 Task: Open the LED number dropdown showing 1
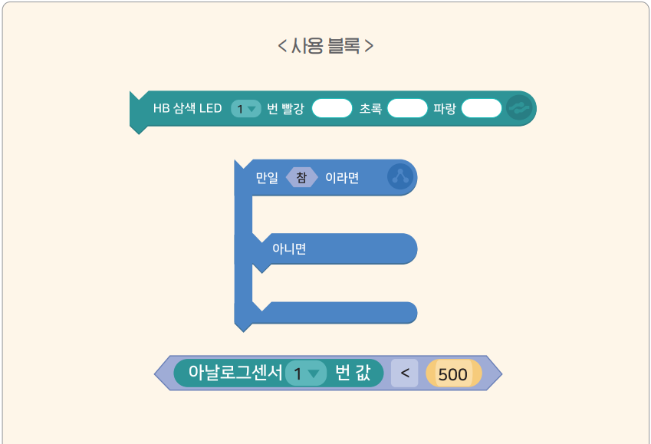pyautogui.click(x=246, y=109)
